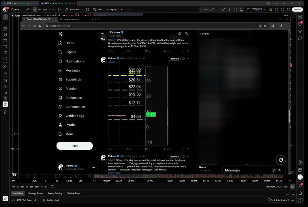Open SuperGrok in X sidebar
Viewport: 308px width, 207px height.
tap(70, 79)
